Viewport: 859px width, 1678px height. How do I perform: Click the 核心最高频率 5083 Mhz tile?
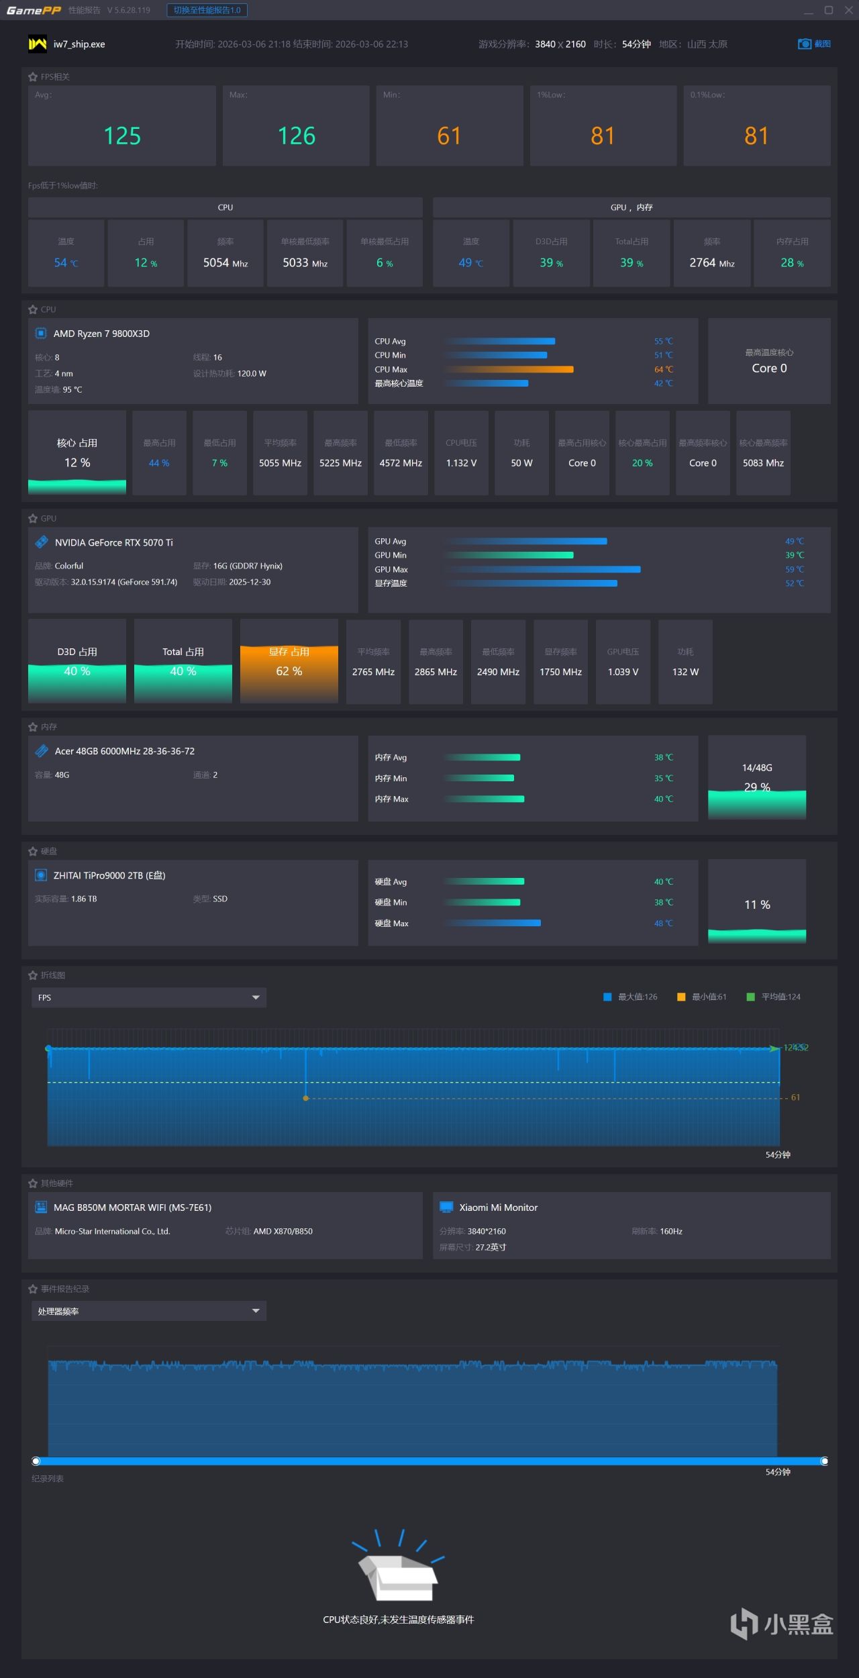click(764, 453)
